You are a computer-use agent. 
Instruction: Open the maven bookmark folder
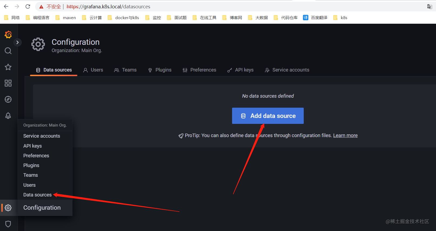[x=66, y=18]
